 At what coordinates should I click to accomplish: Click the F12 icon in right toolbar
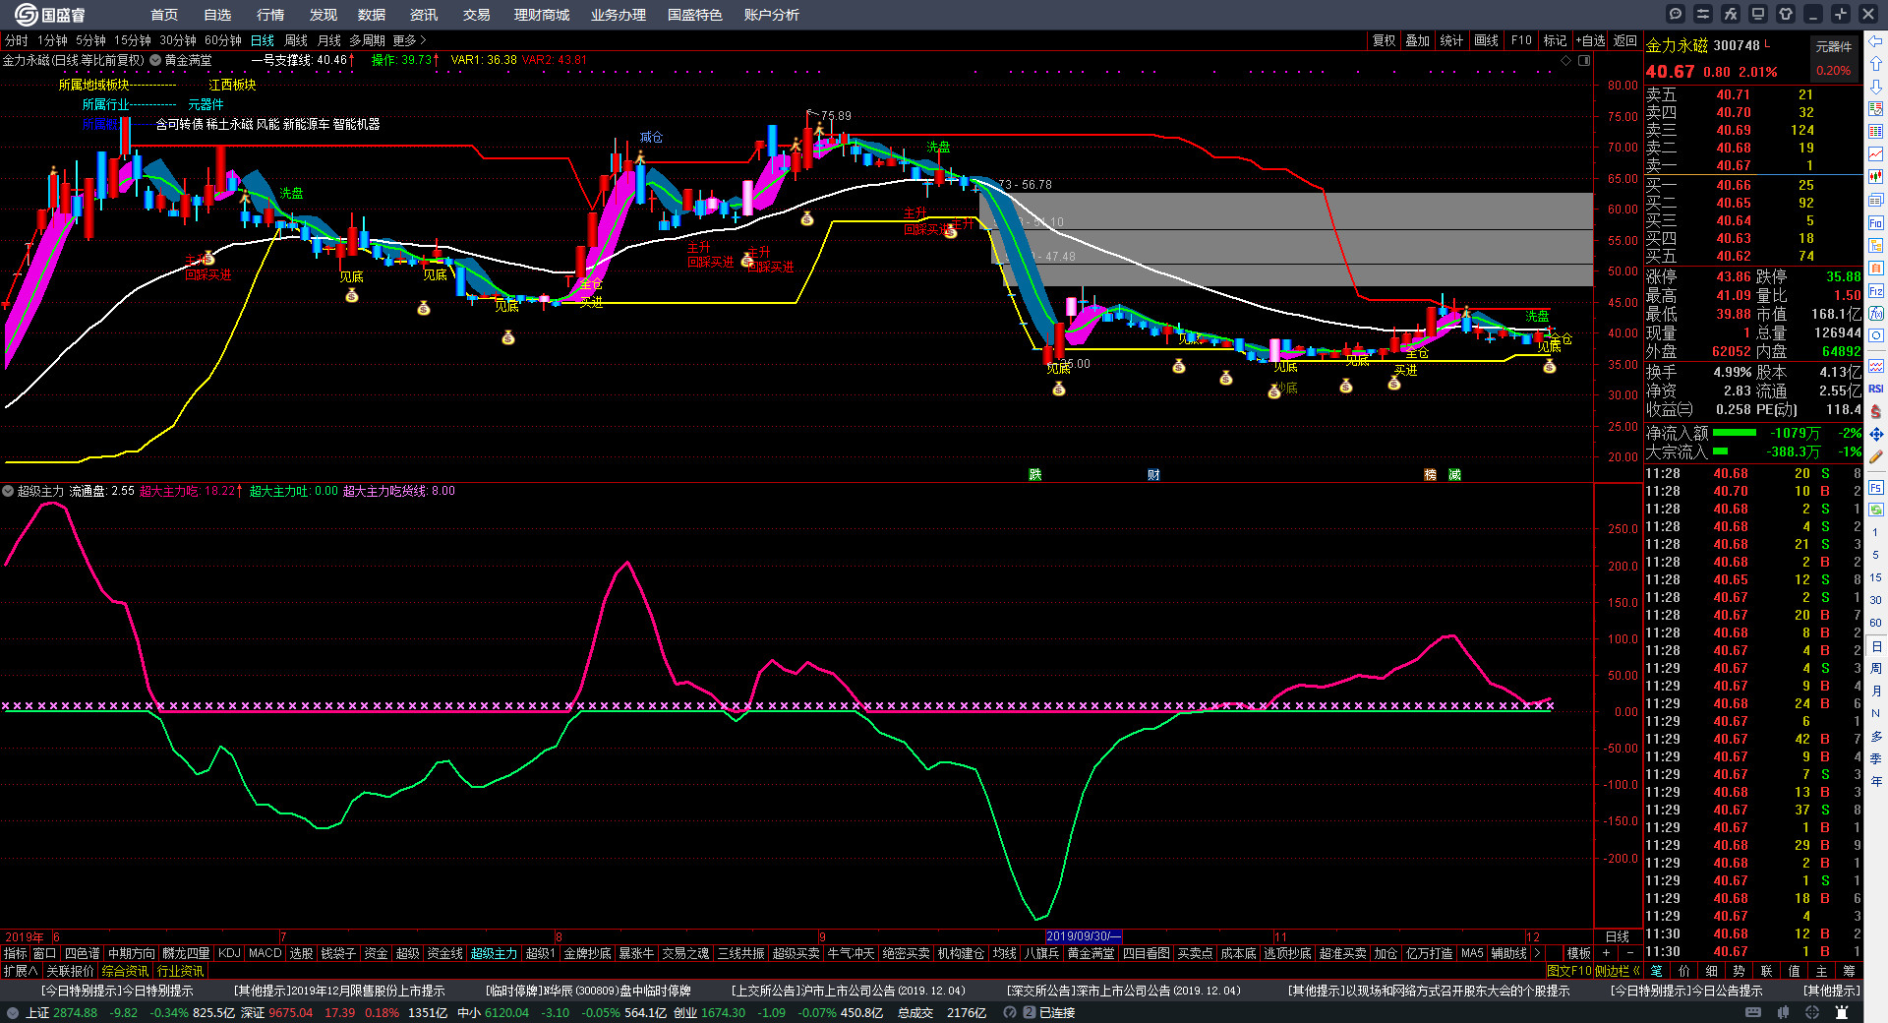(1876, 291)
